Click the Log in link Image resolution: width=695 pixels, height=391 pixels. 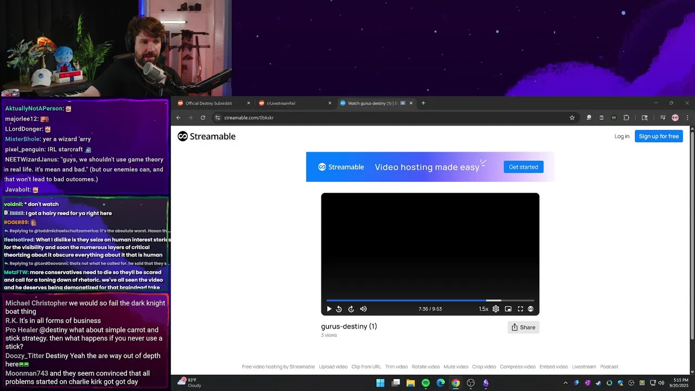click(x=622, y=136)
